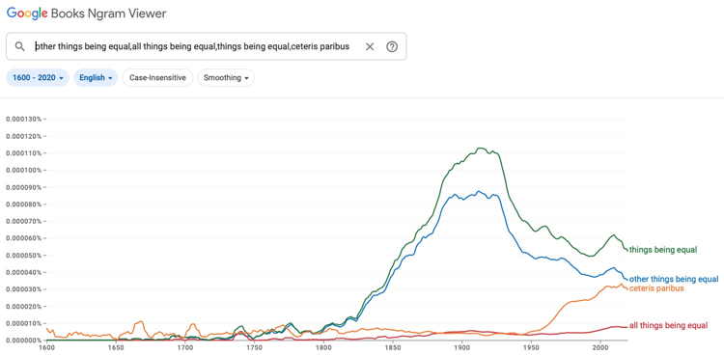Viewport: 724px width, 355px height.
Task: Click the 0.000100% y-axis label
Action: coord(23,170)
